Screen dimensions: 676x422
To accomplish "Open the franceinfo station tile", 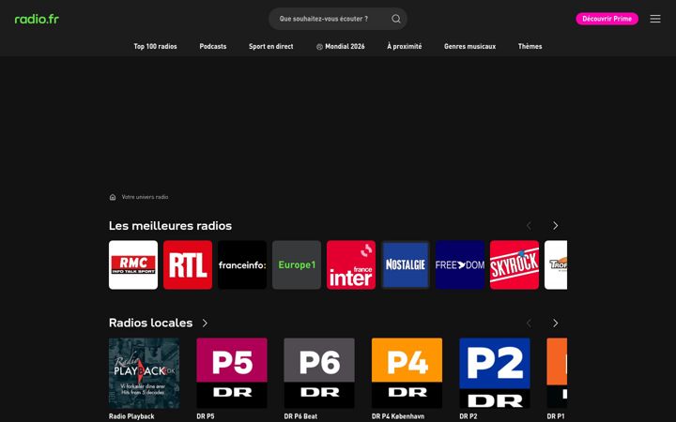I will [x=242, y=264].
